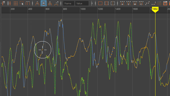Select the Insert Keys tool
Image resolution: width=170 pixels, height=96 pixels.
(x=9, y=3)
